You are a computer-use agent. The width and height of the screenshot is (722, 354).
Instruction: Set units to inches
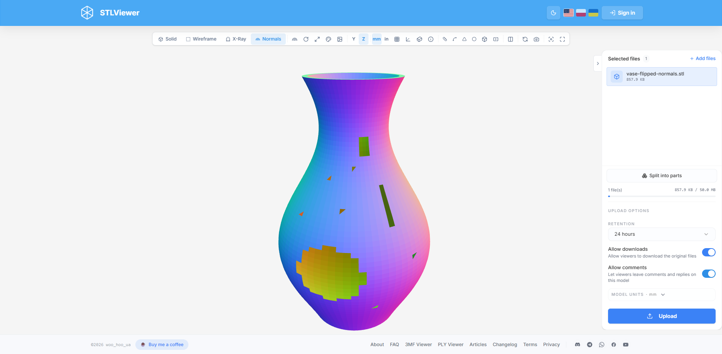(x=386, y=39)
